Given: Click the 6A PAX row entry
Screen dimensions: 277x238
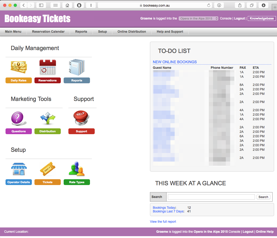Looking at the screenshot, I should coord(241,136).
